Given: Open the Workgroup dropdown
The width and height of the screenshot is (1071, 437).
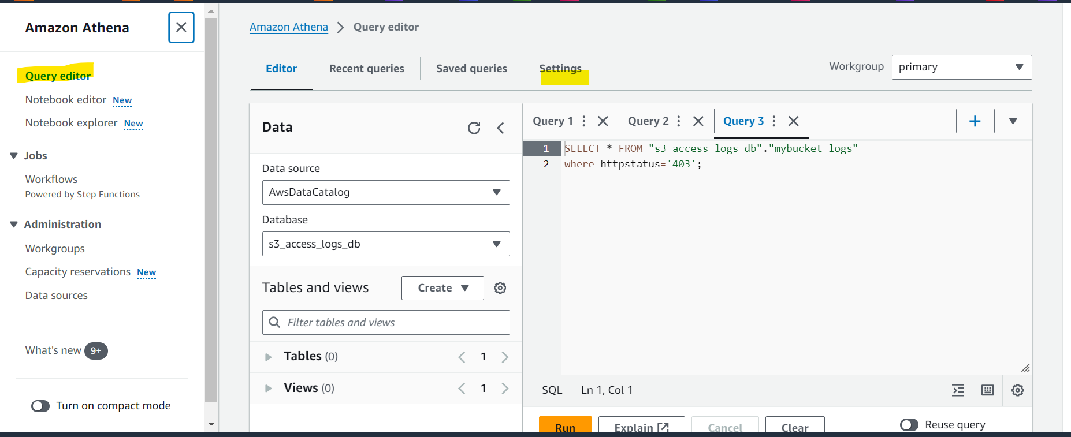Looking at the screenshot, I should (x=962, y=67).
